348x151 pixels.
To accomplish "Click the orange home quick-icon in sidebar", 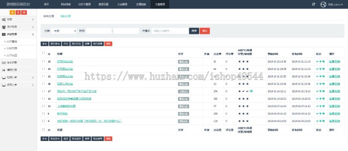I will (12, 13).
